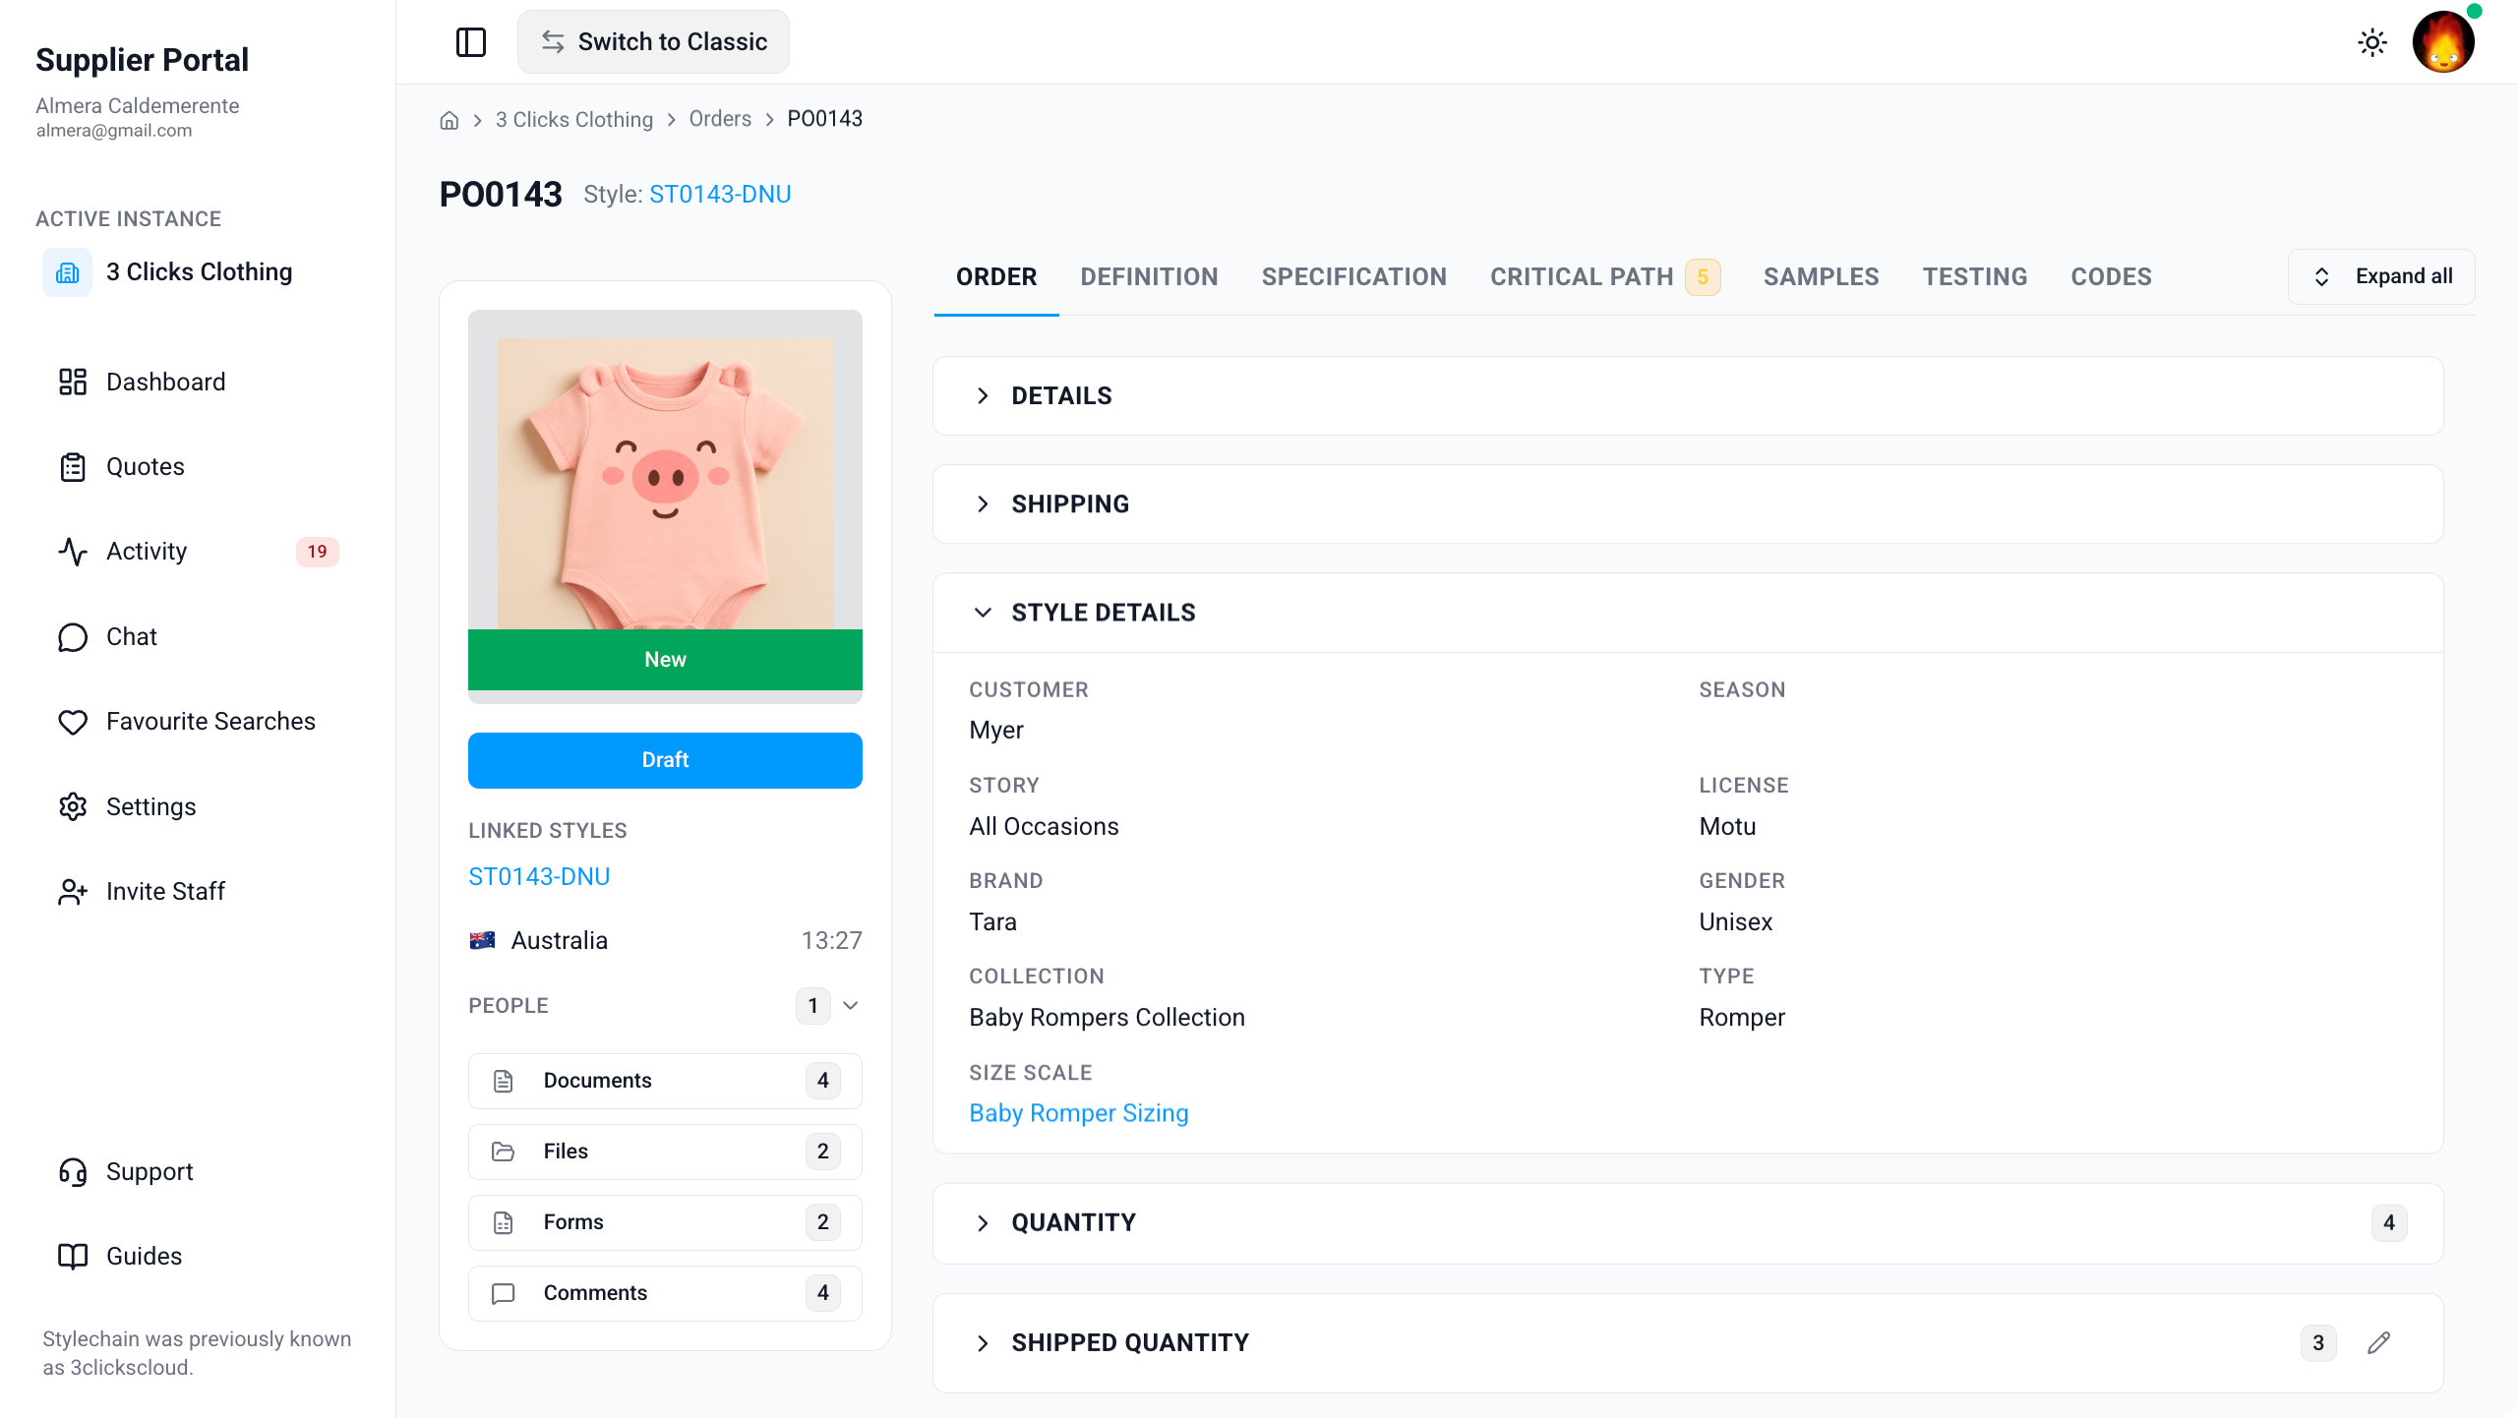Image resolution: width=2518 pixels, height=1418 pixels.
Task: Expand the DETAILS section
Action: [1688, 396]
